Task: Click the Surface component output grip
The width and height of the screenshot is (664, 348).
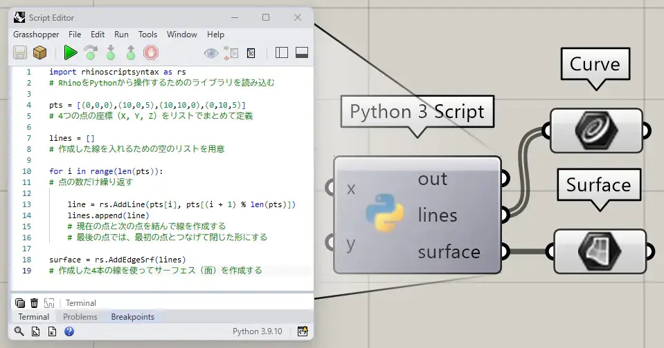Action: coord(649,252)
